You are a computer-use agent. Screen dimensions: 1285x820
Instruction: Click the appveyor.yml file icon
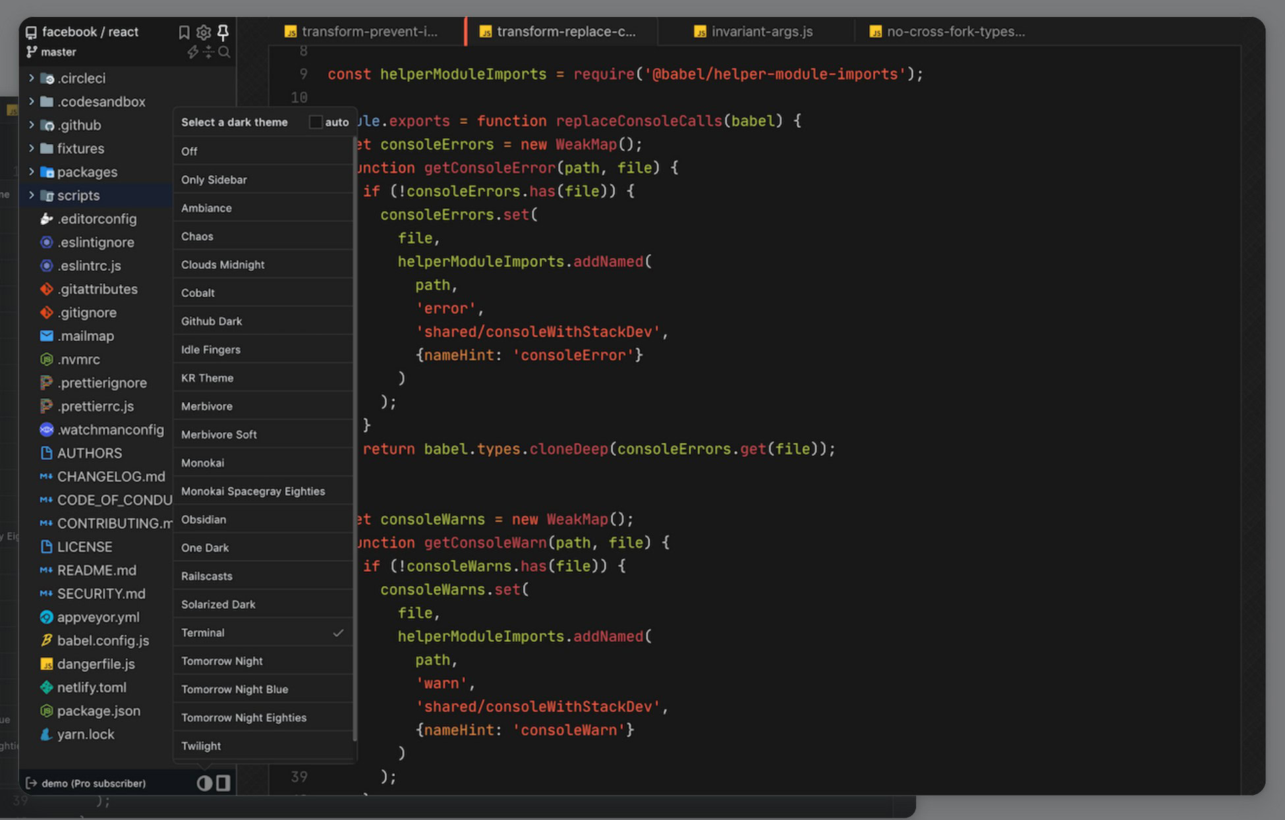click(x=46, y=617)
